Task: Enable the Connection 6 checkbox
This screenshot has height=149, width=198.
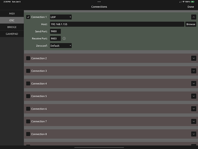Action: click(28, 109)
